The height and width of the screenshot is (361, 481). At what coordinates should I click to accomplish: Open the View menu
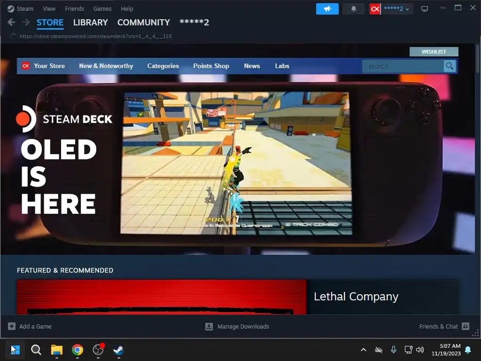coord(49,8)
